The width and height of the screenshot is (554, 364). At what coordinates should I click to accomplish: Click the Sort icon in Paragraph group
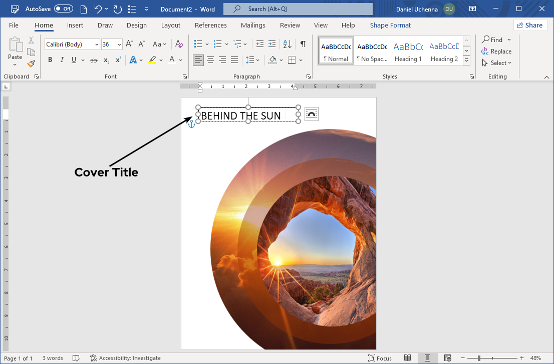287,44
